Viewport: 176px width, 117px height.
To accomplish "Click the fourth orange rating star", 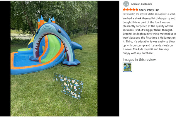I will tap(133, 10).
